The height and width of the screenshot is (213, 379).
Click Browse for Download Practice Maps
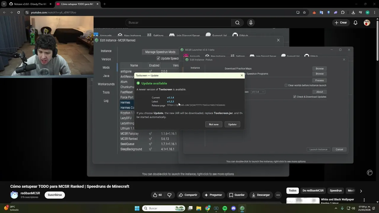click(x=319, y=69)
